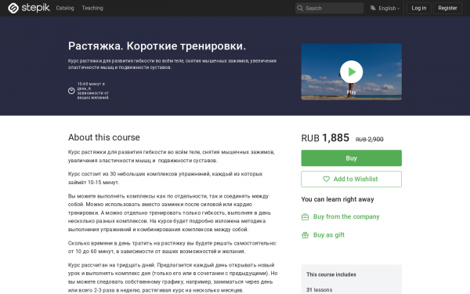Click the Log in button
Screen dimensions: 470x294
[419, 8]
